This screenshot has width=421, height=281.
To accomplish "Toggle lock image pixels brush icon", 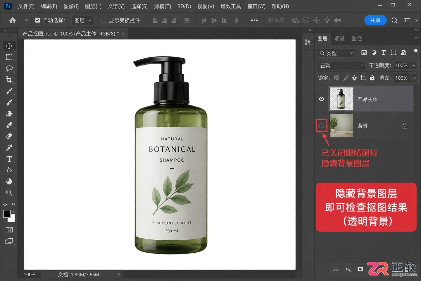I will tap(346, 78).
